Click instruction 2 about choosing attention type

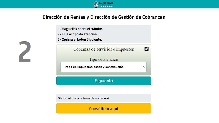point(77,34)
